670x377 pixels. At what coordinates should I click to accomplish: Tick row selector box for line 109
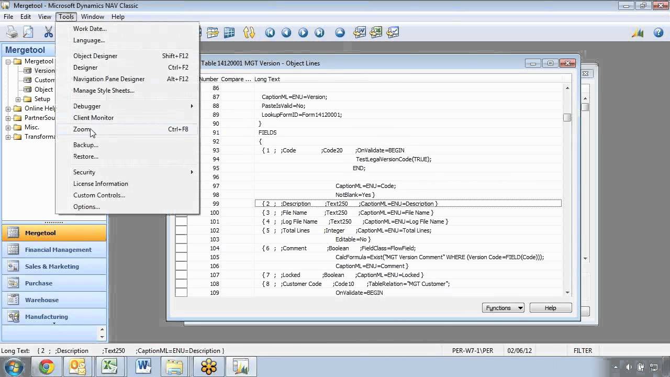[181, 292]
